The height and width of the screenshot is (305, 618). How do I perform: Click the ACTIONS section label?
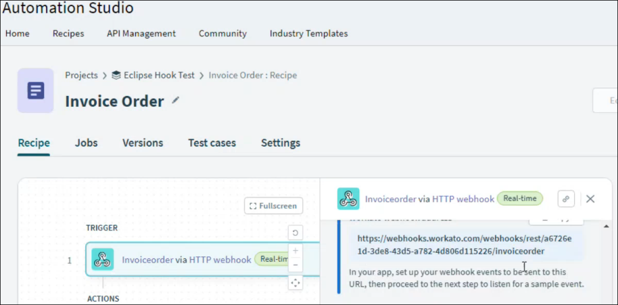tap(103, 299)
